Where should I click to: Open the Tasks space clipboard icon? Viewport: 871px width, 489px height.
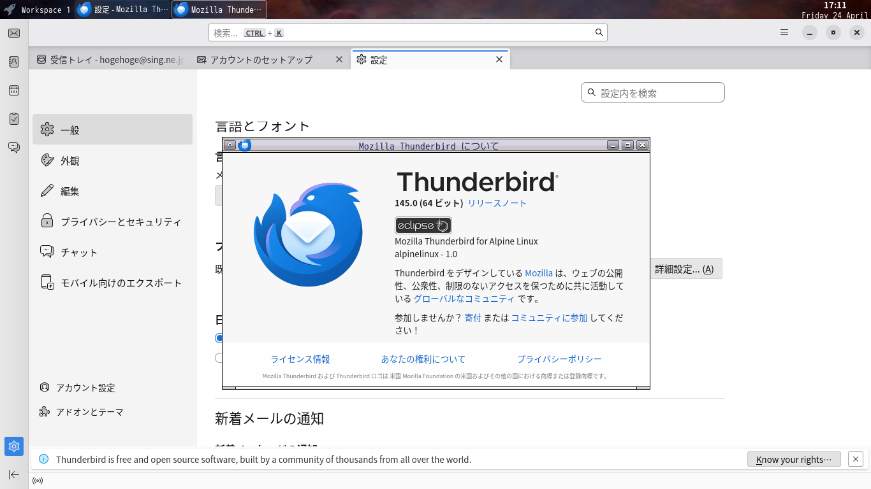point(14,118)
